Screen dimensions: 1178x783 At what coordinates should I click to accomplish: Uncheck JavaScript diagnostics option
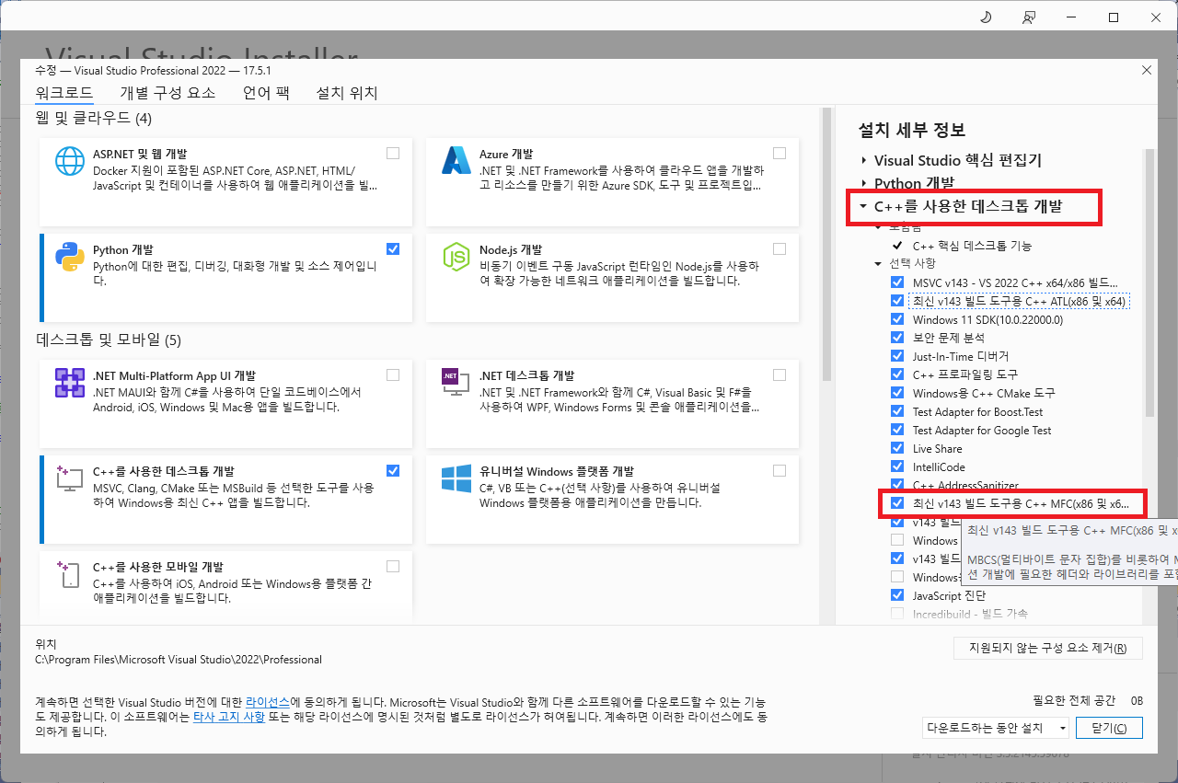pyautogui.click(x=897, y=595)
